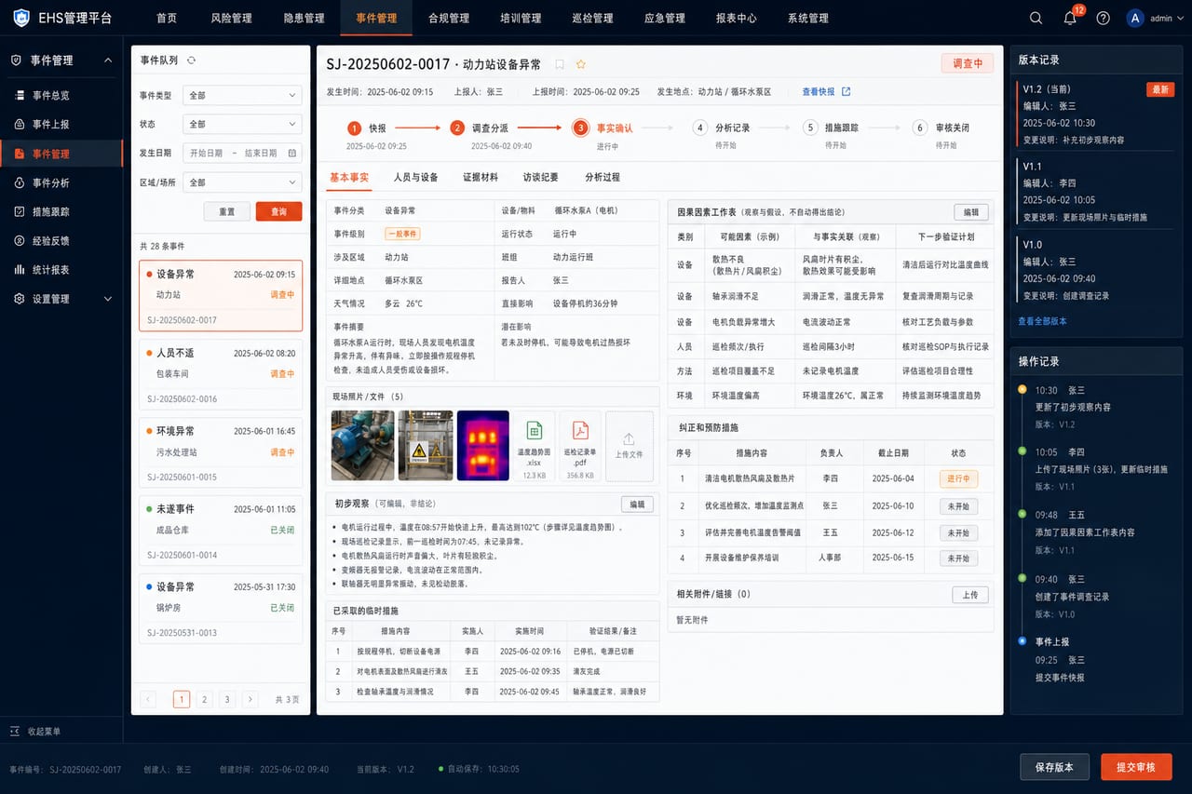Click step 1 快报 circle
Viewport: 1192px width, 794px height.
tap(354, 128)
